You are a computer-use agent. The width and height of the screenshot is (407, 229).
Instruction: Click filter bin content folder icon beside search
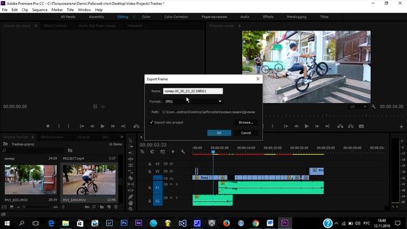70,150
